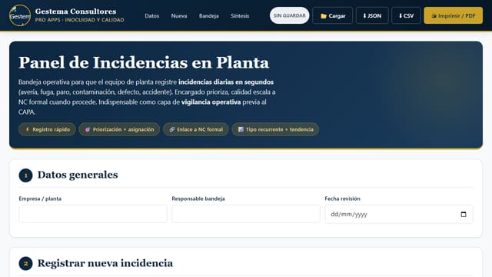Open the Síntesis nav item

tap(240, 15)
